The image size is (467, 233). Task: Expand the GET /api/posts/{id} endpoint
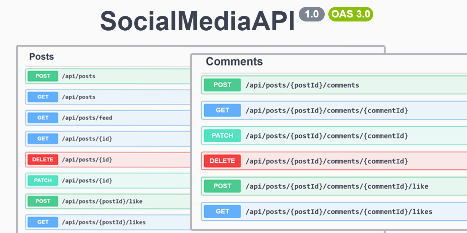tap(109, 139)
